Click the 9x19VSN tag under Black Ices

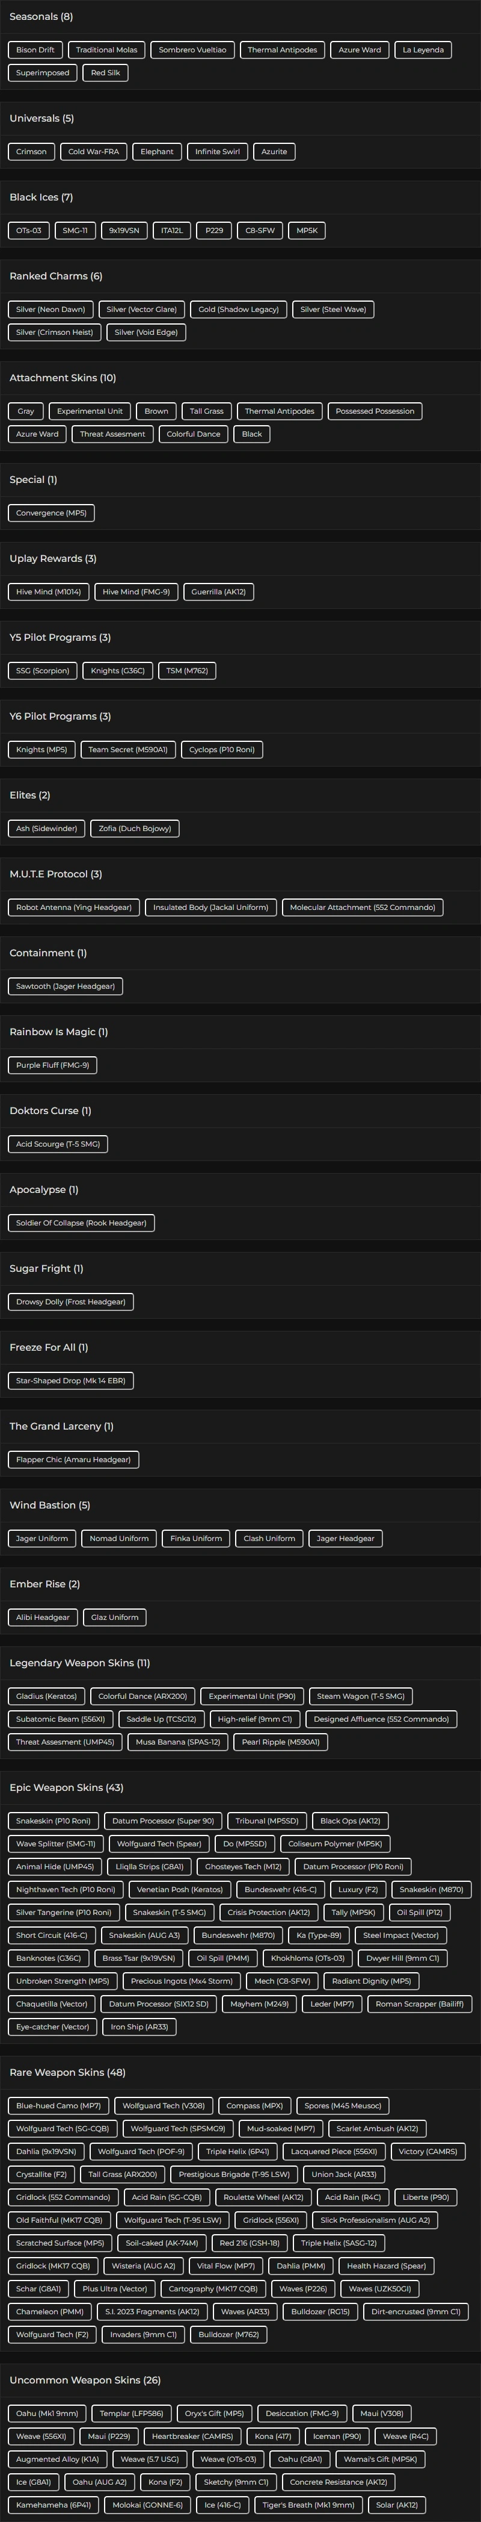[123, 231]
